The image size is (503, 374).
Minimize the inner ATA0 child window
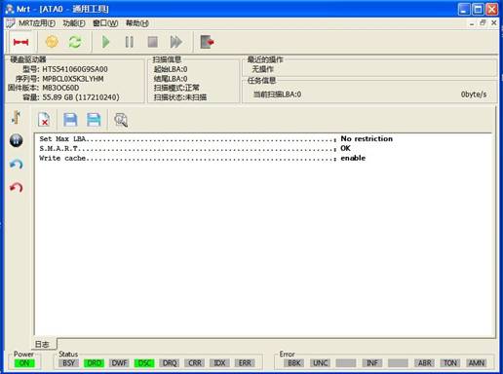point(472,23)
